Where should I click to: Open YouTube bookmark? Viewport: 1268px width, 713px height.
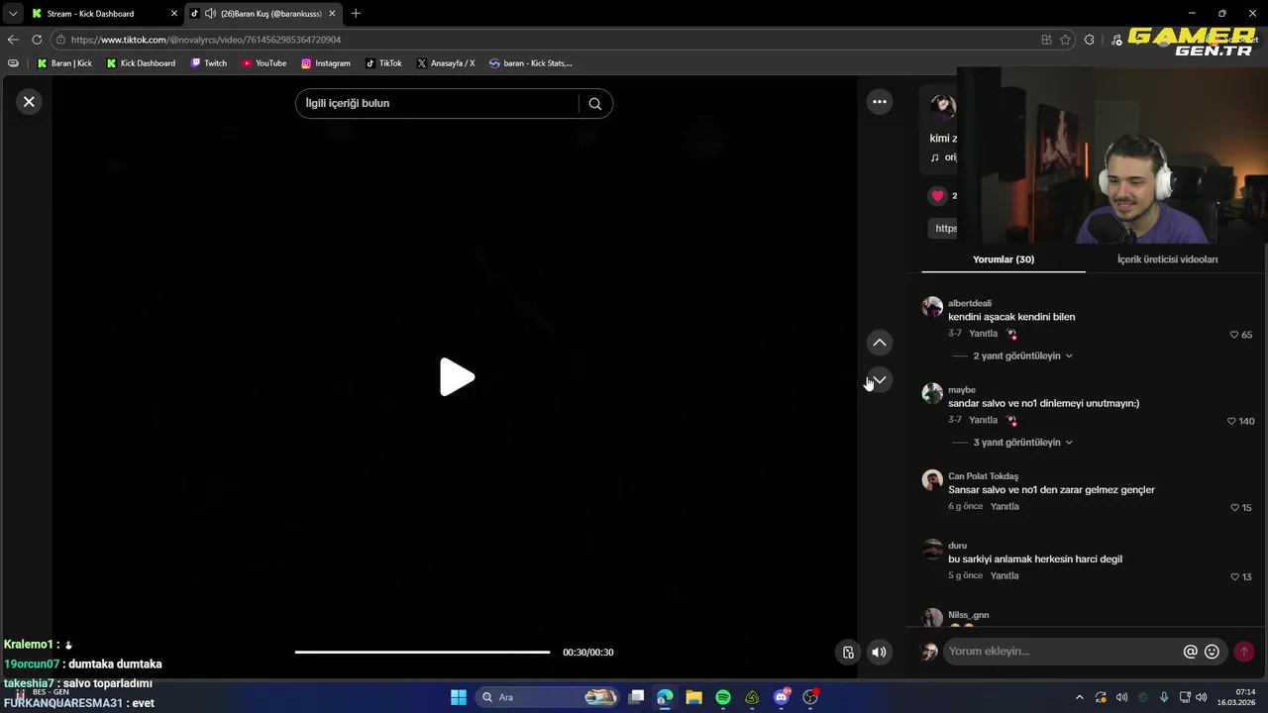coord(264,63)
